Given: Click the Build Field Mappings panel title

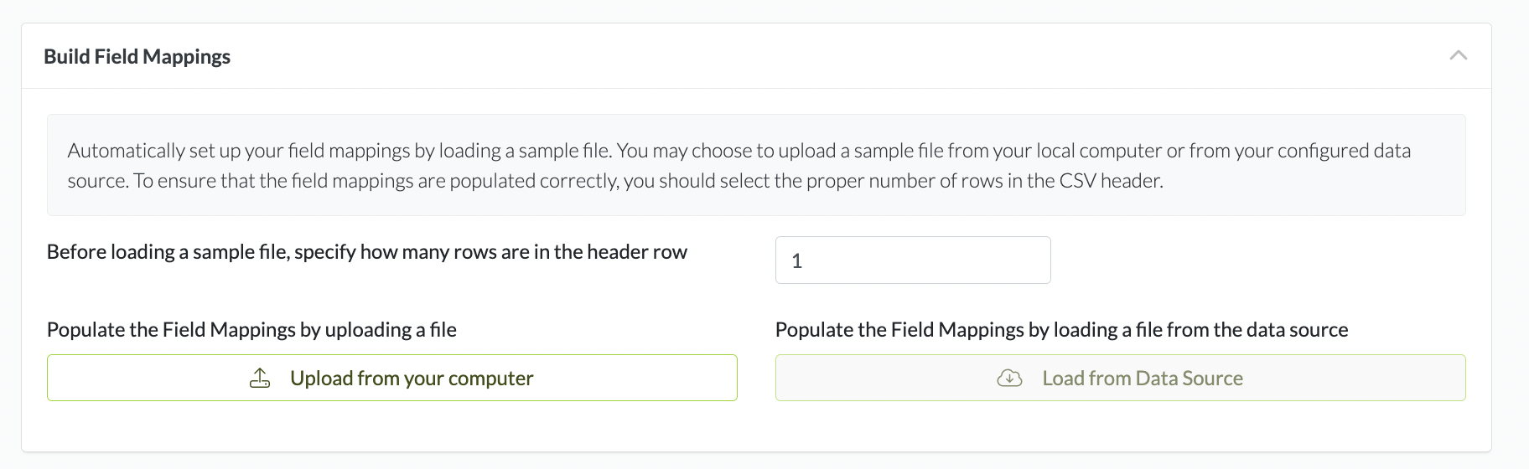Looking at the screenshot, I should (x=137, y=56).
